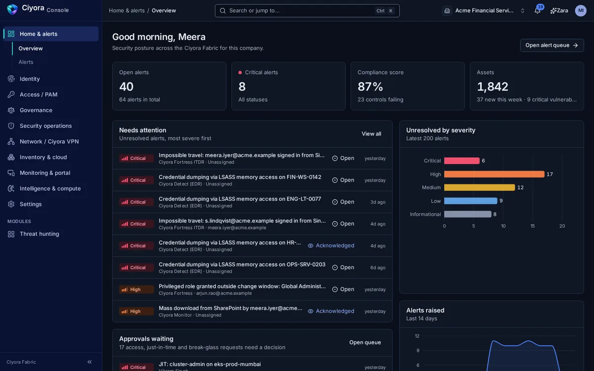Click the Ciyora logo icon
This screenshot has width=594, height=371.
tap(12, 9)
